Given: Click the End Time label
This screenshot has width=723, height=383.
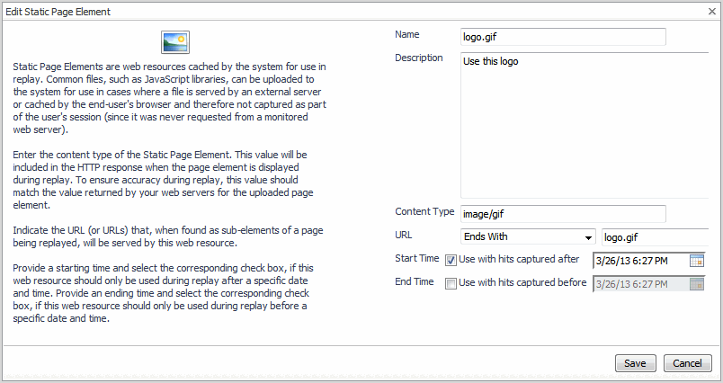Looking at the screenshot, I should (415, 281).
